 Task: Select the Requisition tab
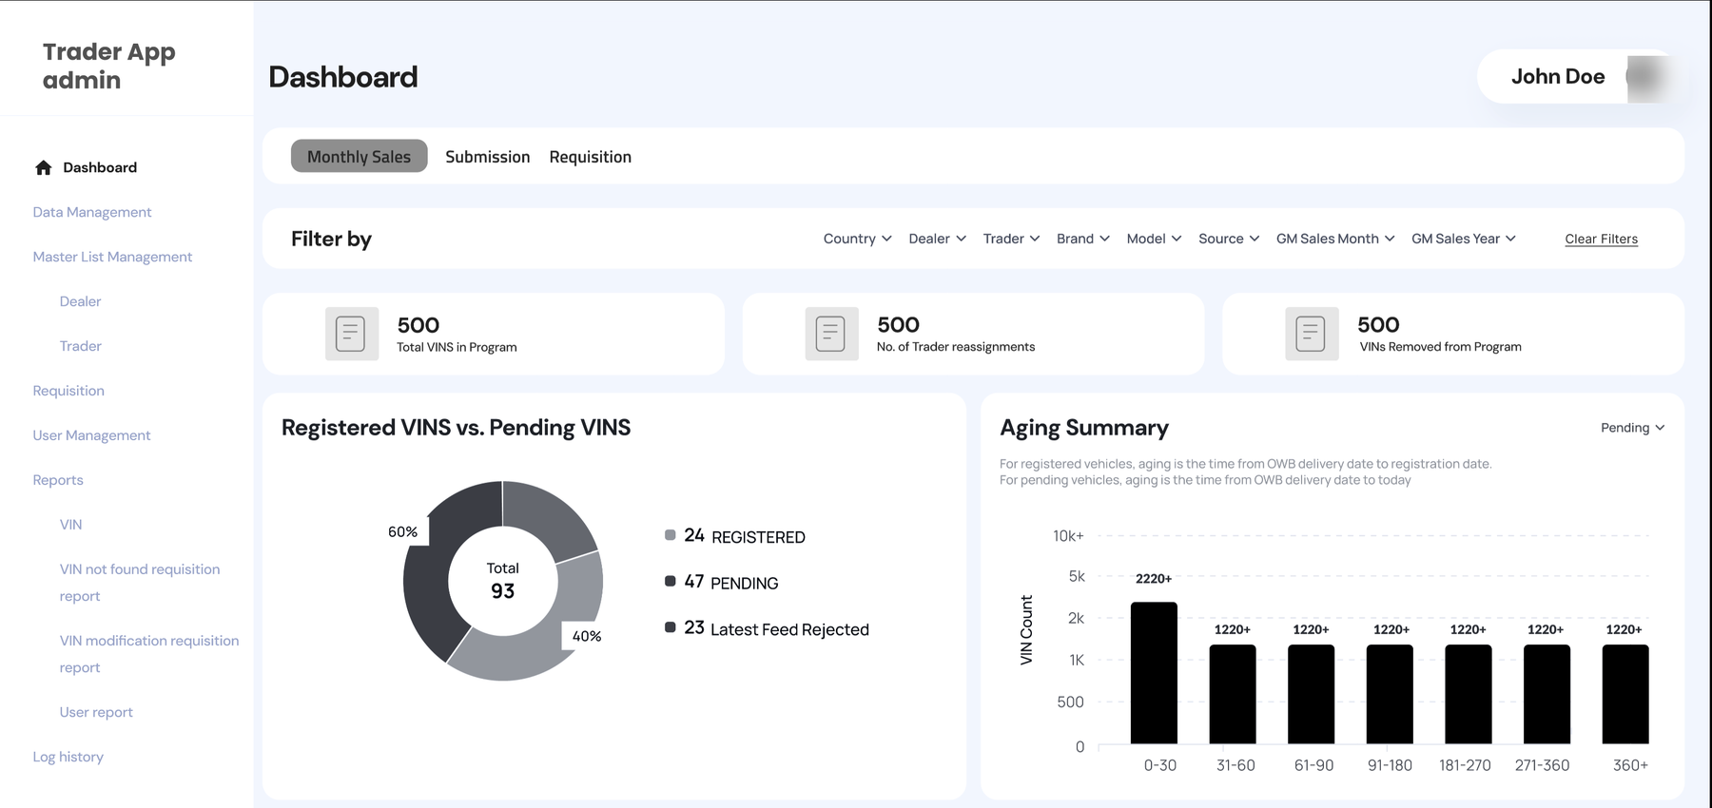590,157
